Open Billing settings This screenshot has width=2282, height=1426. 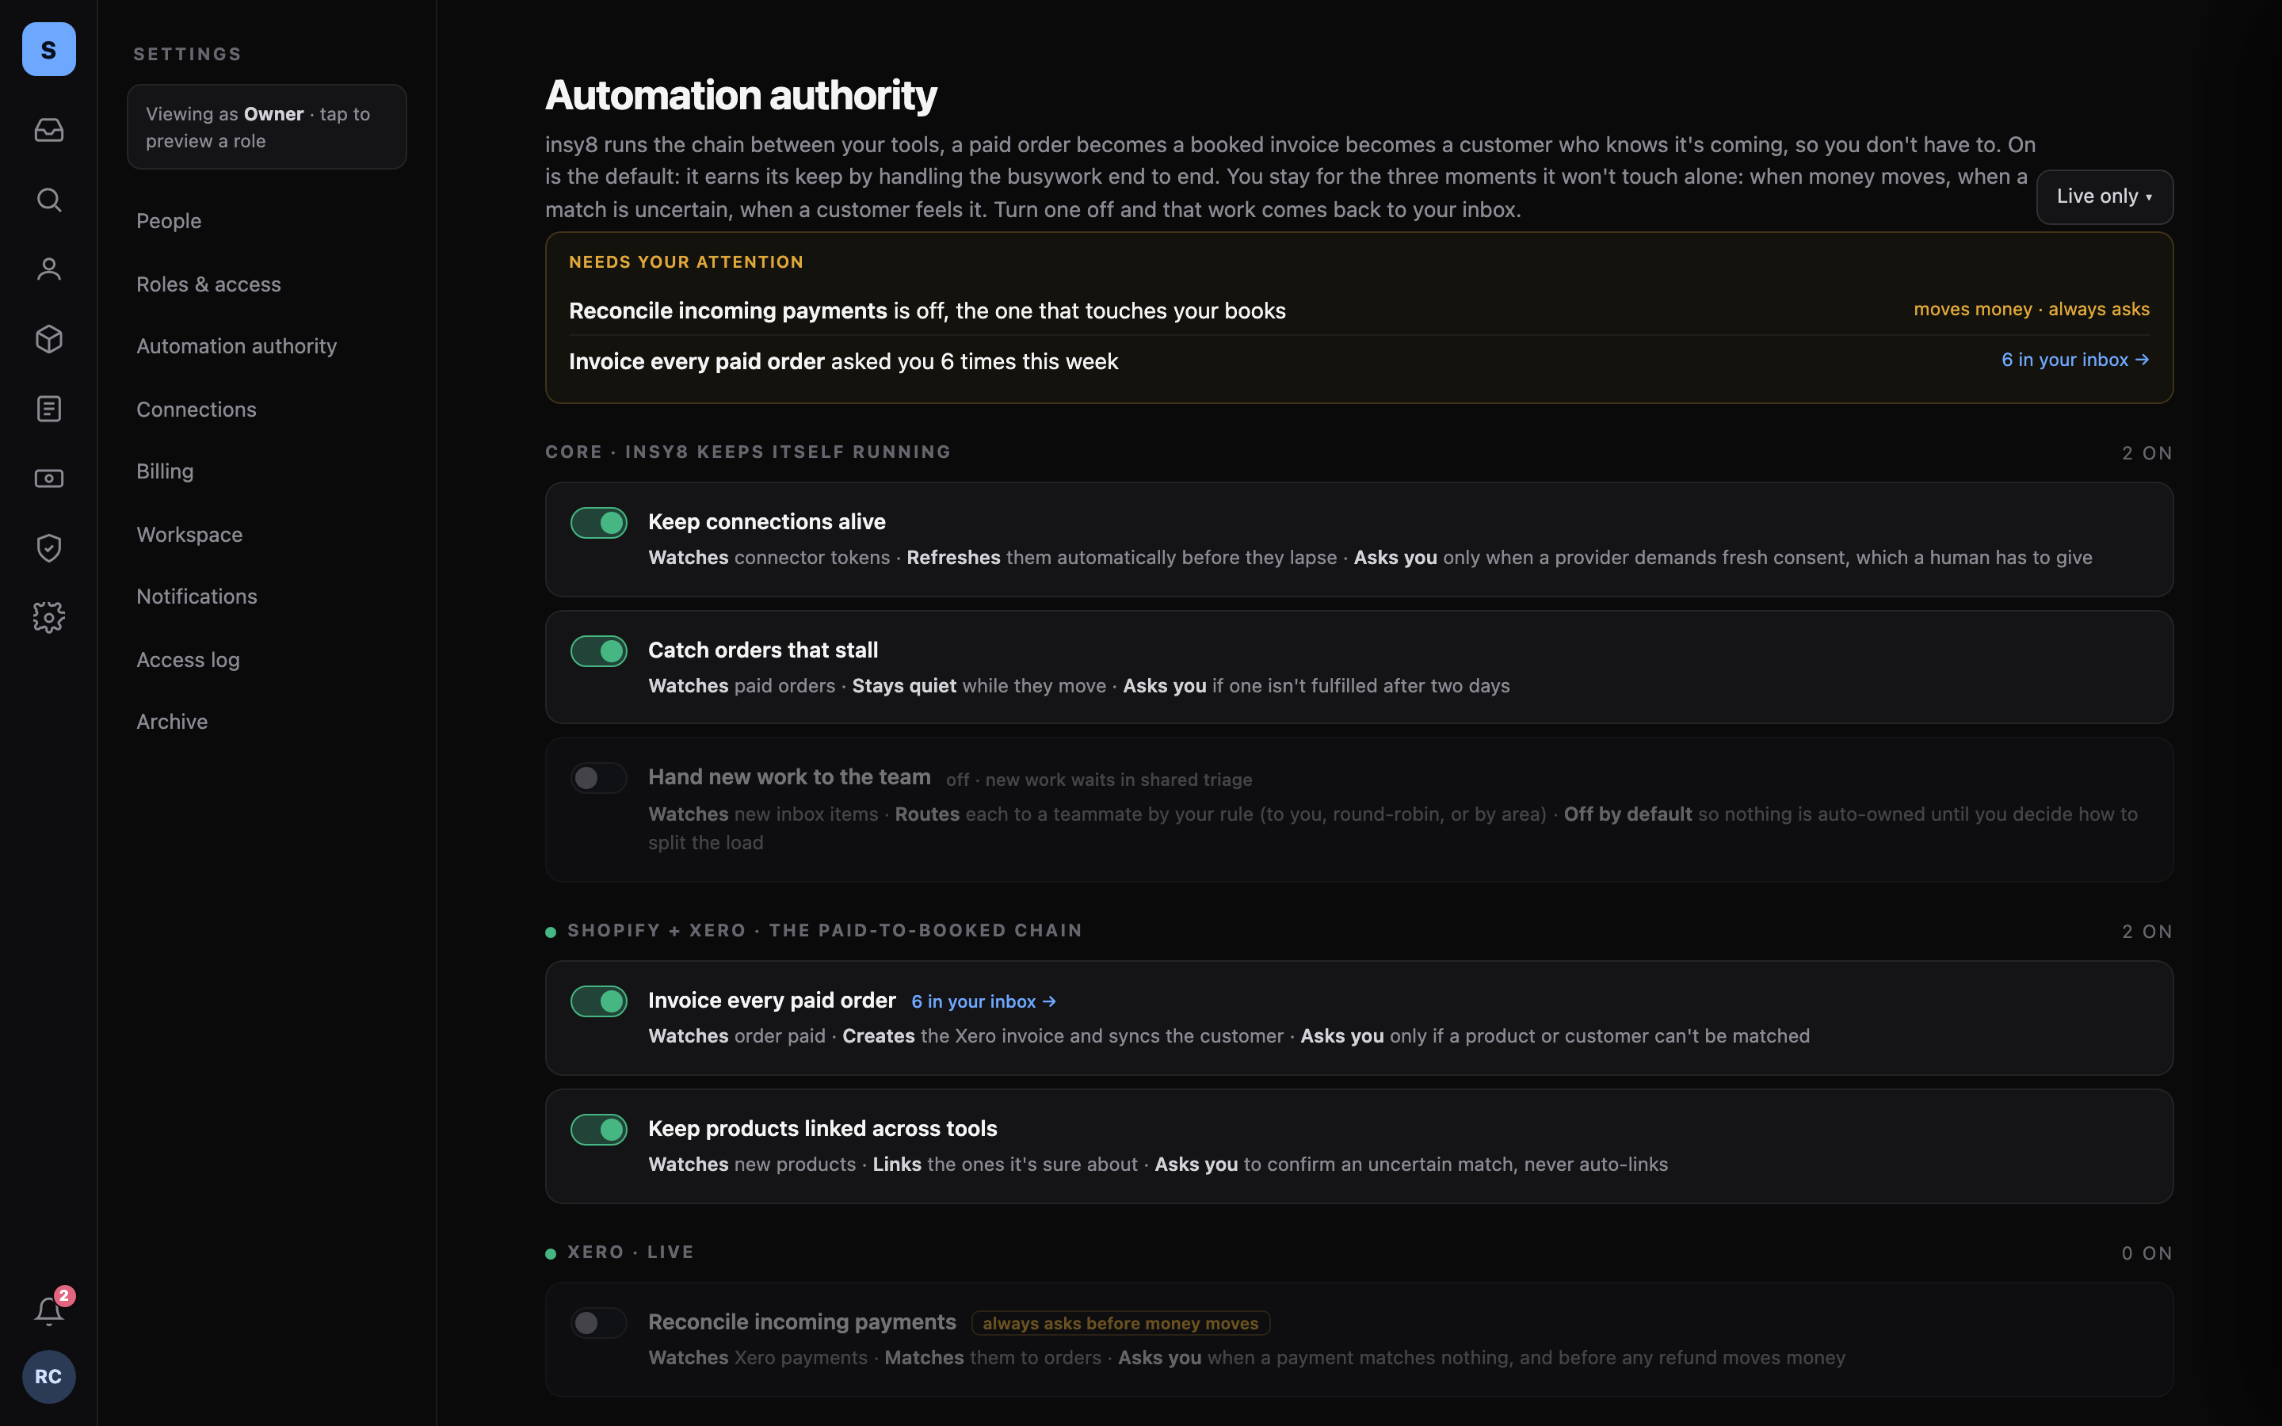coord(165,471)
